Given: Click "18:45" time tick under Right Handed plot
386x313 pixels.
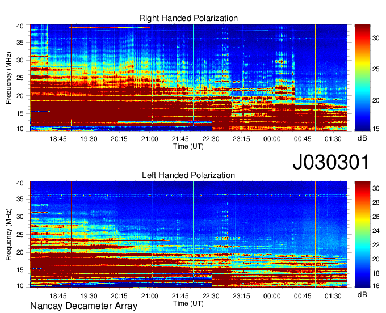Looking at the screenshot, I should coord(58,139).
